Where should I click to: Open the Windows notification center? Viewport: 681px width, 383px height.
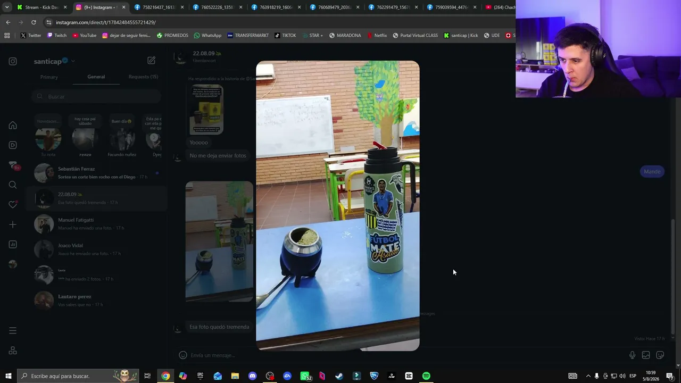click(670, 376)
